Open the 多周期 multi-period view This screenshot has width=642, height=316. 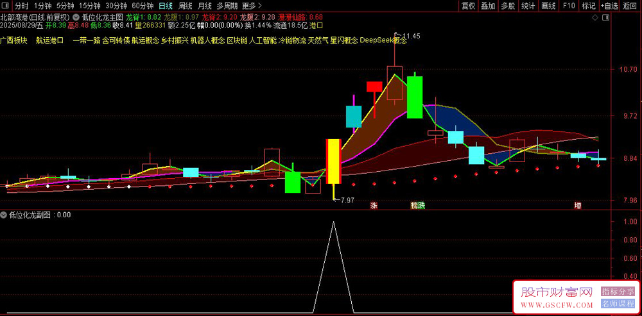pos(227,6)
